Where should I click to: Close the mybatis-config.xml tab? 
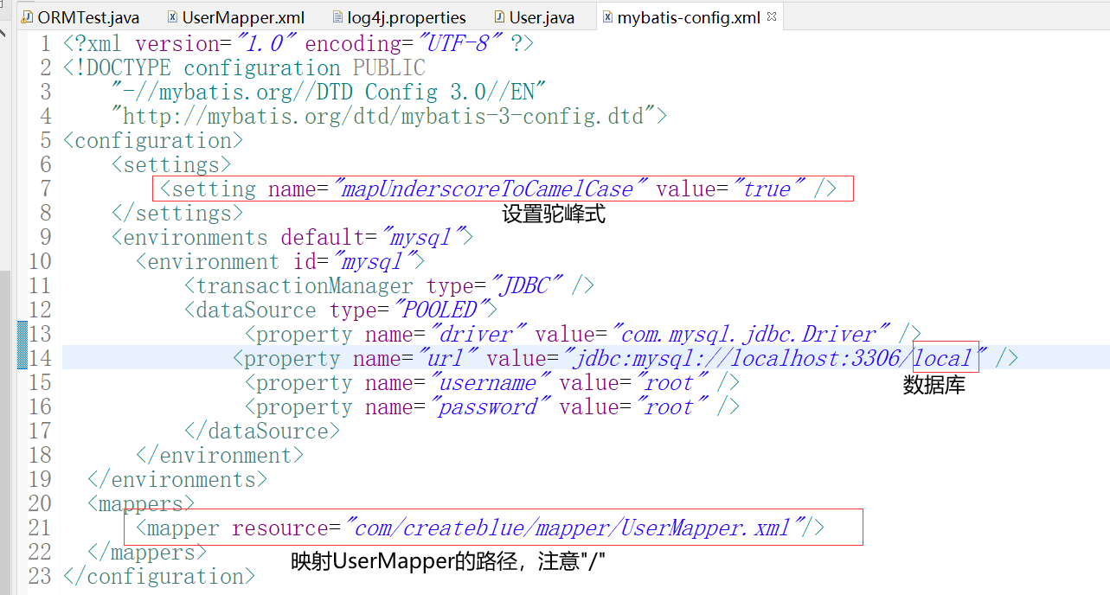click(x=772, y=16)
